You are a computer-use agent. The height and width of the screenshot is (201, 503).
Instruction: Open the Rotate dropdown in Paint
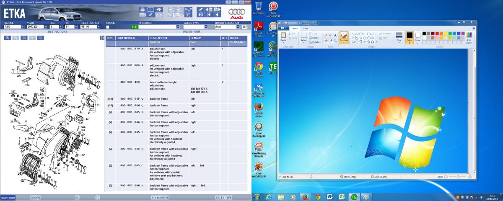pos(315,42)
